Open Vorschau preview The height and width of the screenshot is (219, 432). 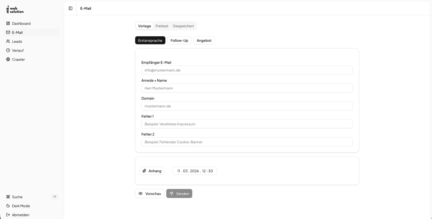[150, 194]
